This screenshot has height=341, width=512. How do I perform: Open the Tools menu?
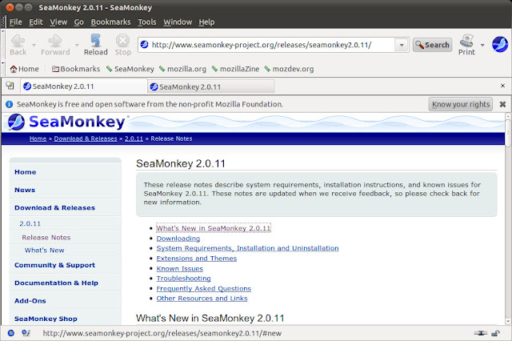pos(147,22)
